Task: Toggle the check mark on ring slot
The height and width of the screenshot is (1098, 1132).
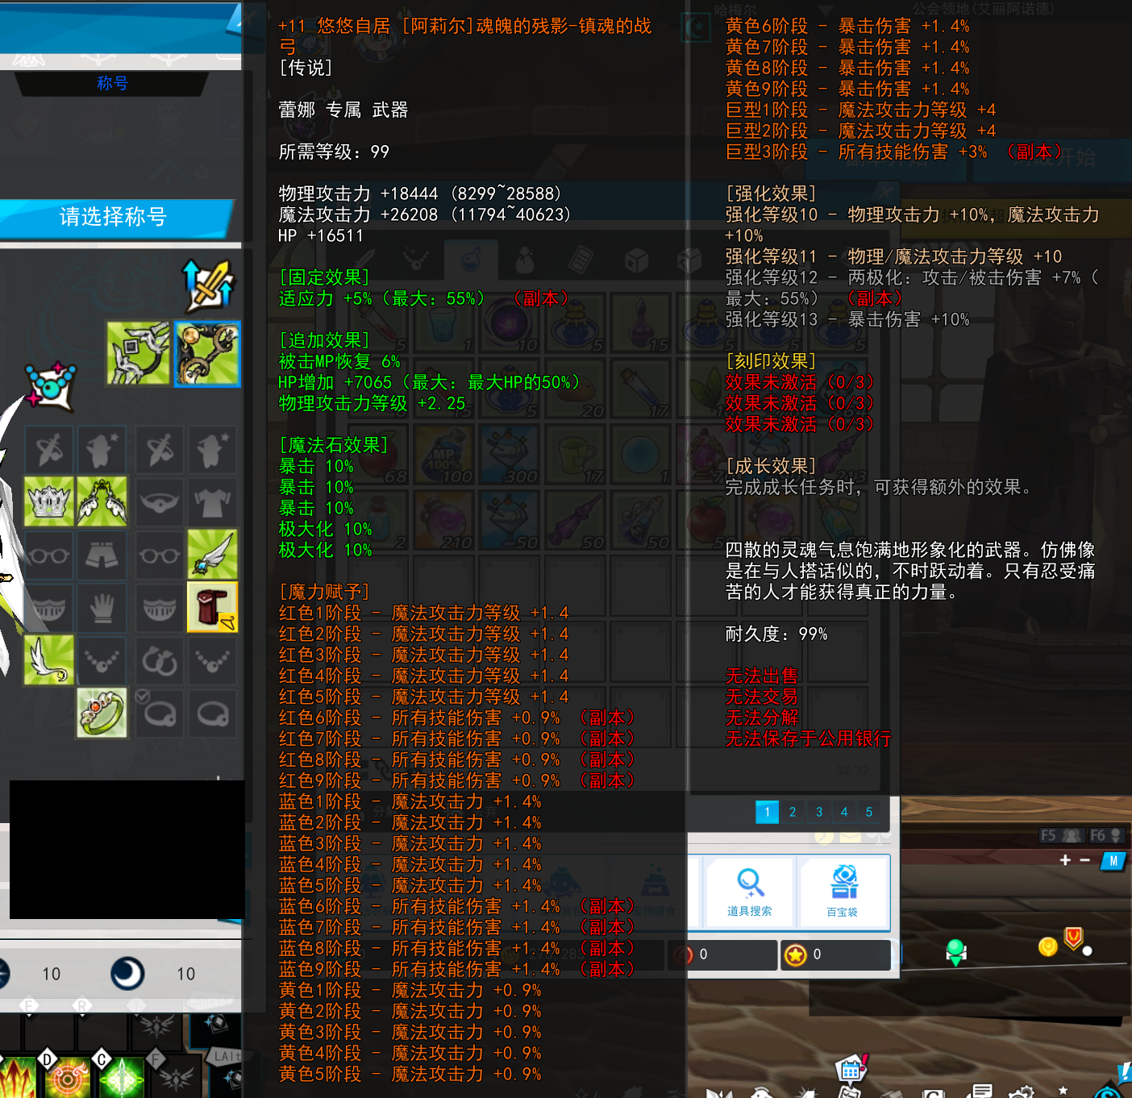Action: point(143,697)
